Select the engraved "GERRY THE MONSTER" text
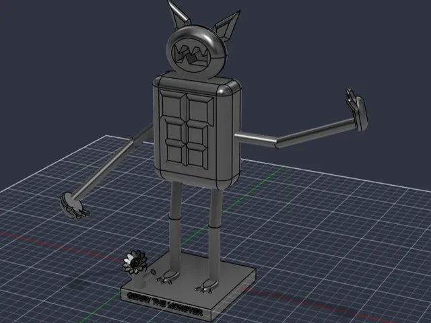 165,304
